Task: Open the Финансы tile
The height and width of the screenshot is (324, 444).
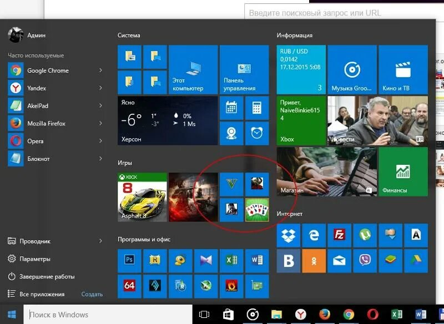Action: (x=403, y=171)
